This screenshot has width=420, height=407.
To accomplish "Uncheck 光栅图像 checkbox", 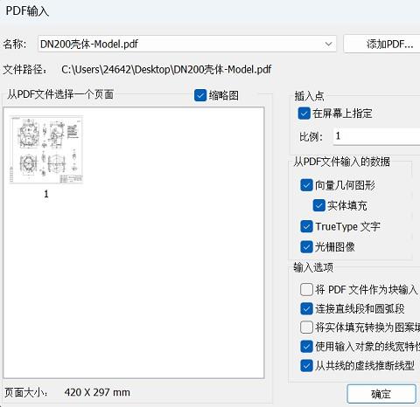I will (x=306, y=247).
